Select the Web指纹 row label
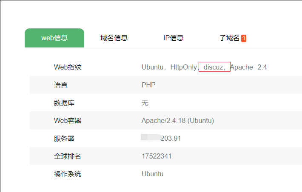 tap(68, 67)
